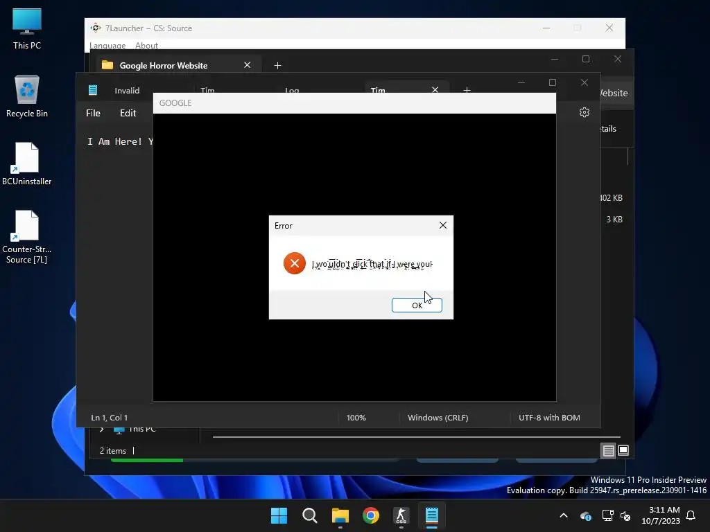This screenshot has height=532, width=710.
Task: Select the BCUninstaller desktop shortcut
Action: (27, 163)
